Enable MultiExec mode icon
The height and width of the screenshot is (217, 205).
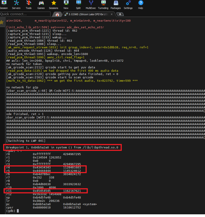tap(91, 5)
